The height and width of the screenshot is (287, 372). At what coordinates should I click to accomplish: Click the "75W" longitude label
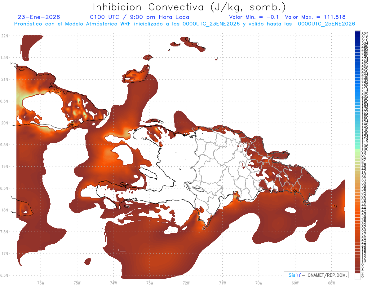pyautogui.click(x=77, y=283)
